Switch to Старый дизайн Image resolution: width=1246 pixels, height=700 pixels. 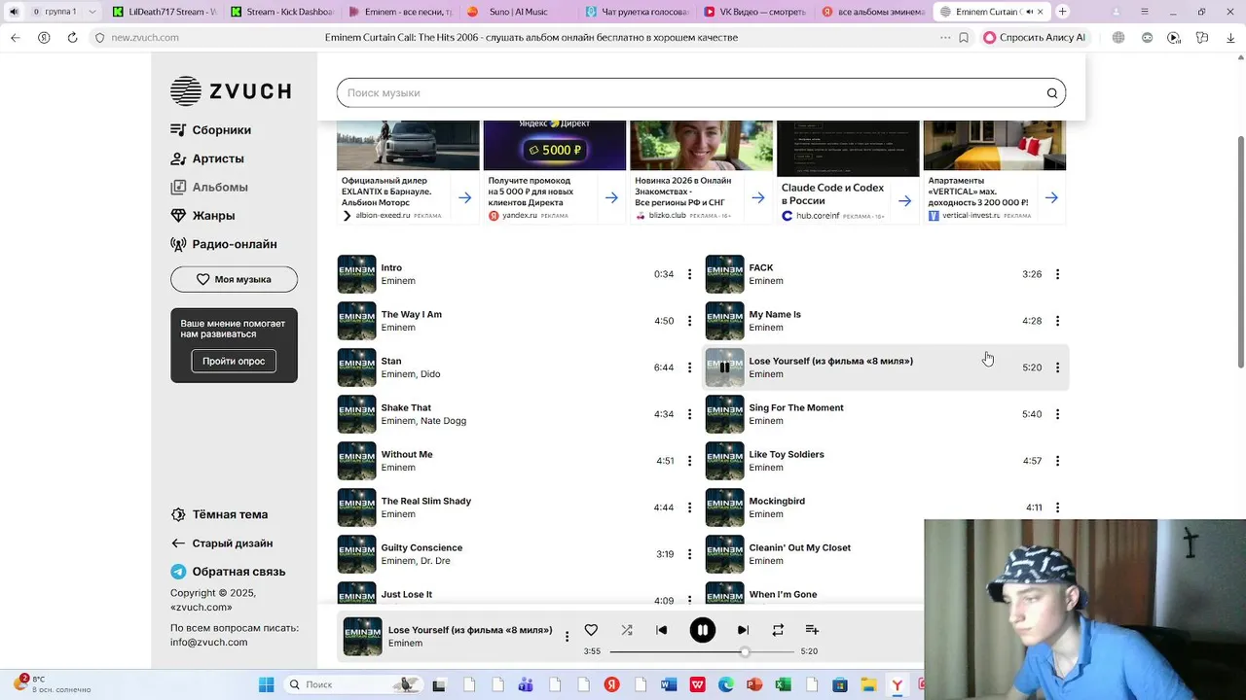click(222, 543)
